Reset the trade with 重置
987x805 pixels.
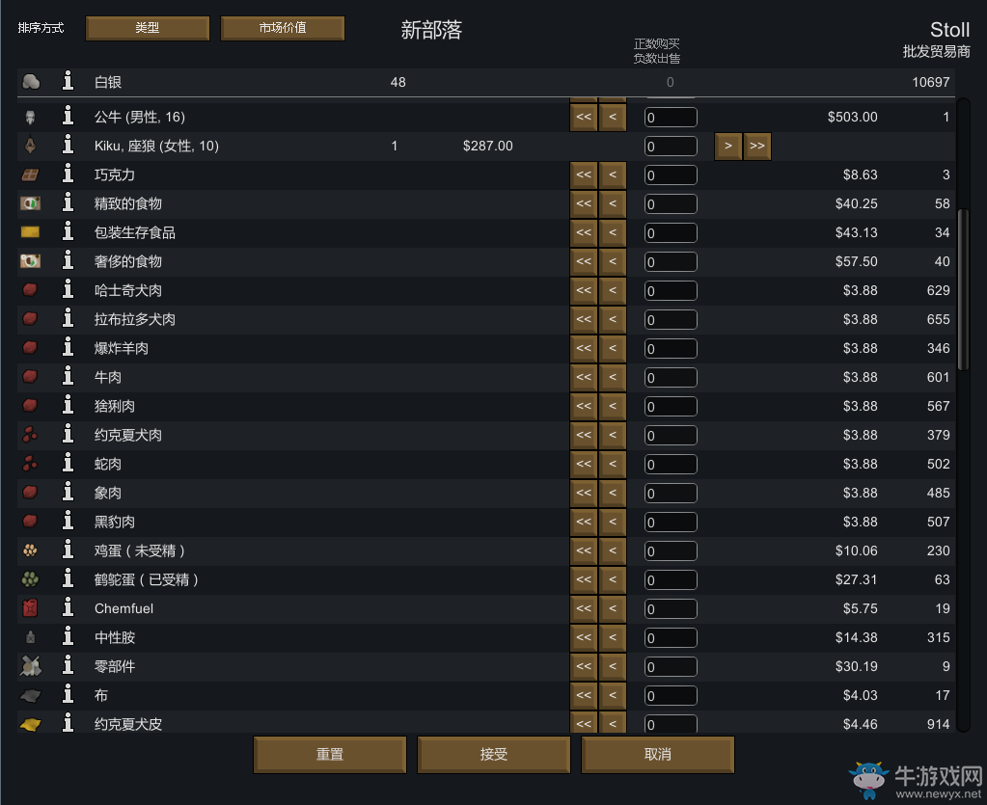pyautogui.click(x=330, y=754)
